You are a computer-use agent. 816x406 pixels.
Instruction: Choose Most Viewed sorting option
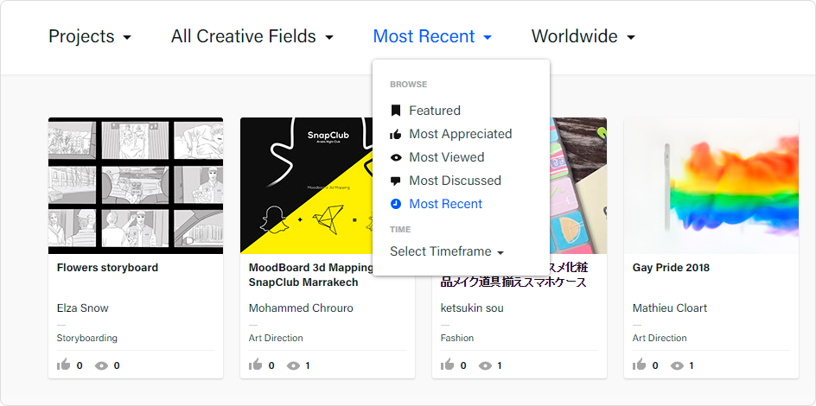[446, 157]
